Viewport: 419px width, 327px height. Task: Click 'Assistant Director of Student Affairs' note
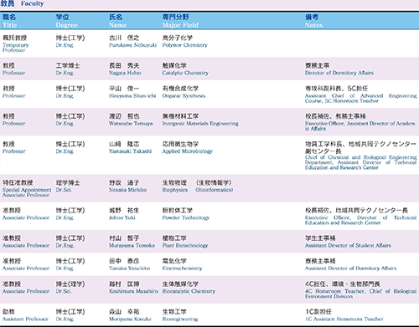[x=348, y=245]
